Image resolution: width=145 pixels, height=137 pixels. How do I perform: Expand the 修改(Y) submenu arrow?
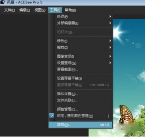pos(110,41)
